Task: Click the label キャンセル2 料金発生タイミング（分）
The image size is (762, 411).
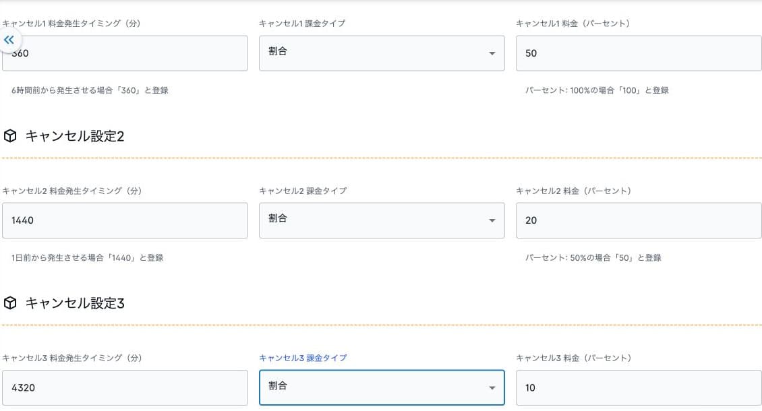Action: coord(72,191)
